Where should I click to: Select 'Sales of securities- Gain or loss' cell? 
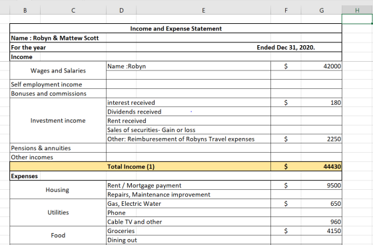188,129
